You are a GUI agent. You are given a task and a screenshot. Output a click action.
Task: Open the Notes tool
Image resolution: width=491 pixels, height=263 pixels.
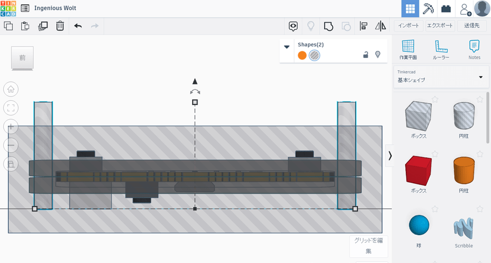click(x=475, y=50)
